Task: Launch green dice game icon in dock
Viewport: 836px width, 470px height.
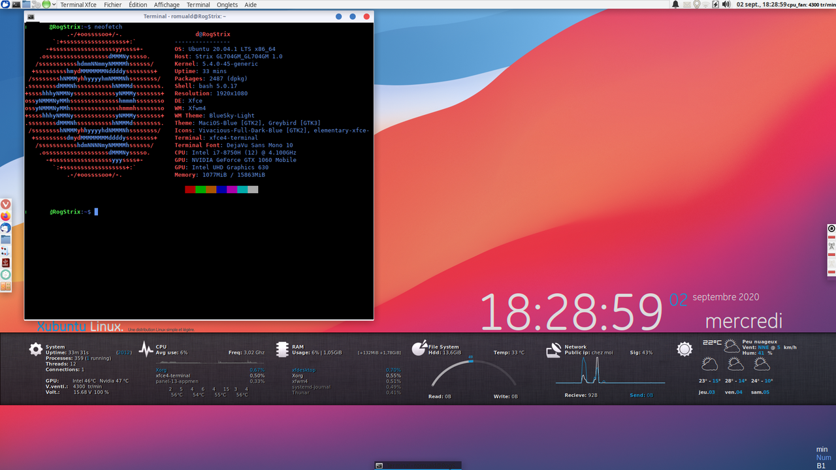Action: point(5,274)
